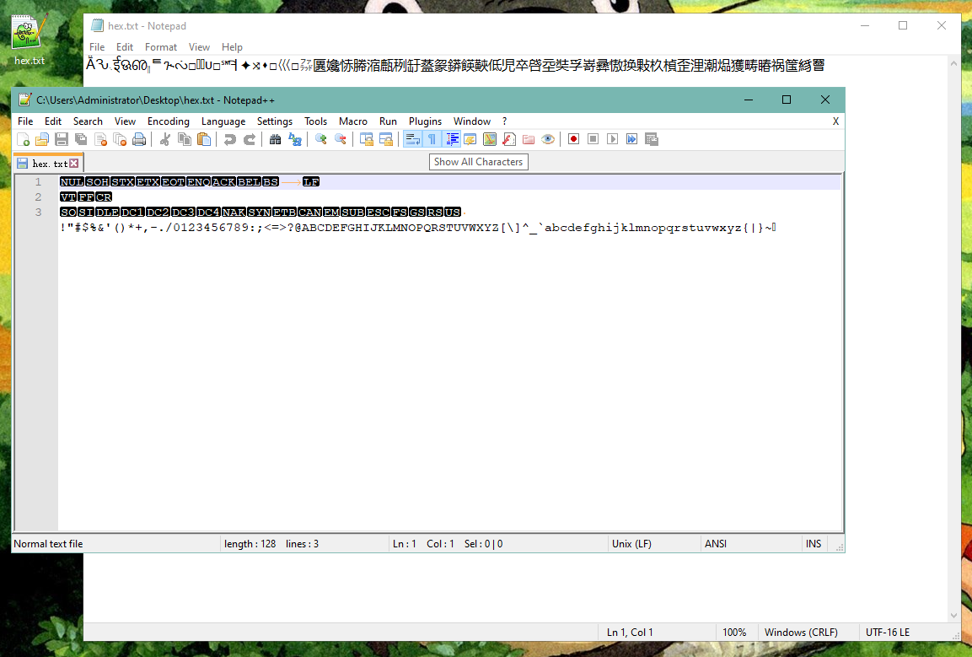Image resolution: width=972 pixels, height=657 pixels.
Task: Select the hex.txt document tab
Action: (x=50, y=163)
